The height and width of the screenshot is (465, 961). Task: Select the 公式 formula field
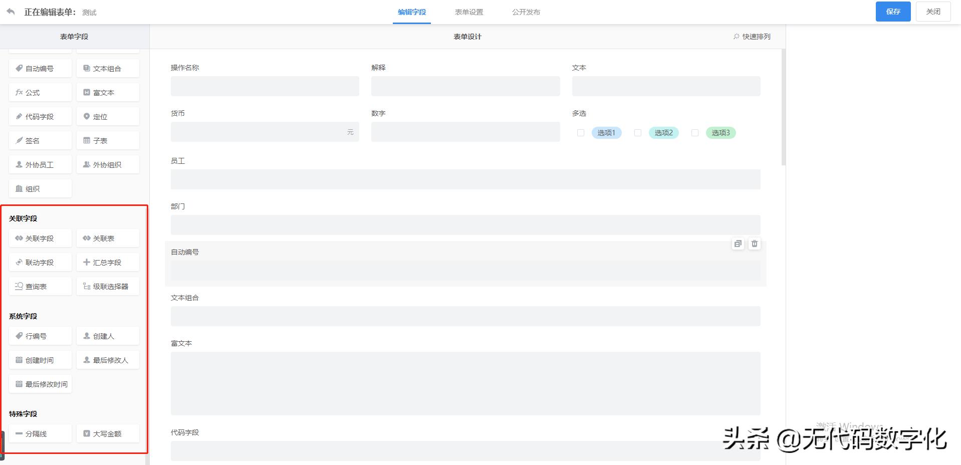coord(40,93)
